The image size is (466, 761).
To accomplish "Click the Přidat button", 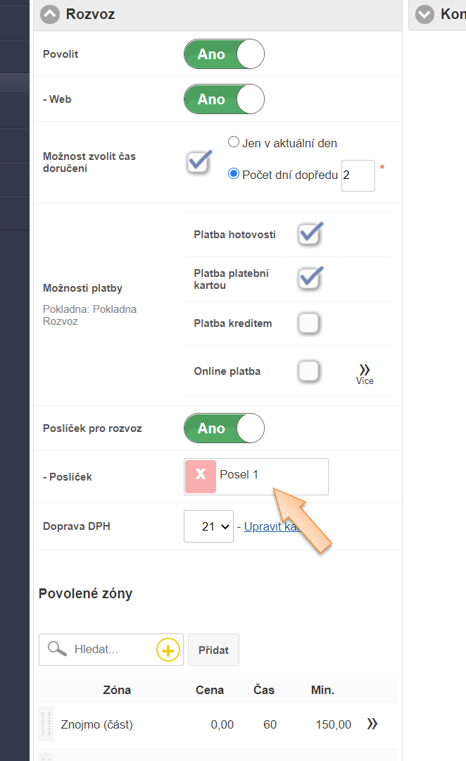I will (x=213, y=650).
